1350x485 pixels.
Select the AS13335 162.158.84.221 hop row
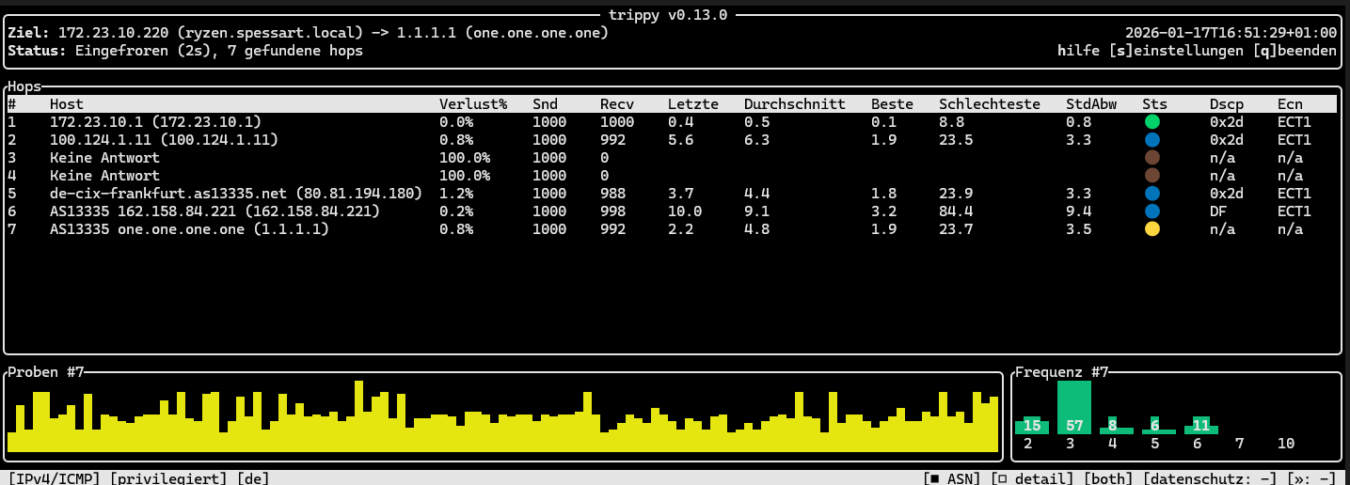[x=672, y=211]
